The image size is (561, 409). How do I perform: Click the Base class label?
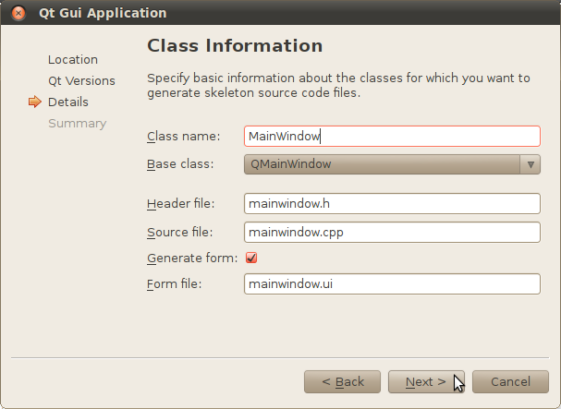(180, 164)
